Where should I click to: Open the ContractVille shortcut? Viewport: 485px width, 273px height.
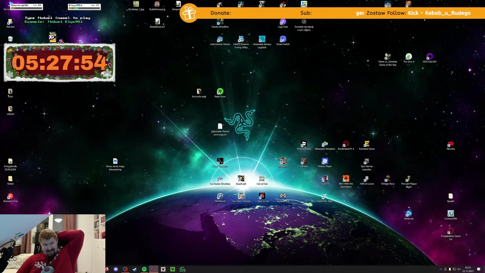[451, 215]
